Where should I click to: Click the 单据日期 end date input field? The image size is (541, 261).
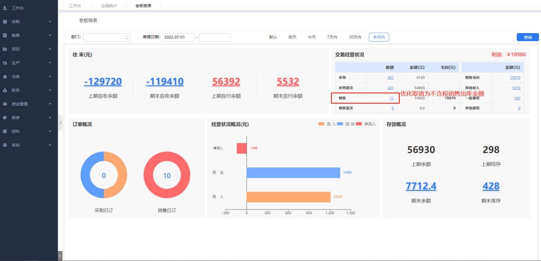(214, 37)
